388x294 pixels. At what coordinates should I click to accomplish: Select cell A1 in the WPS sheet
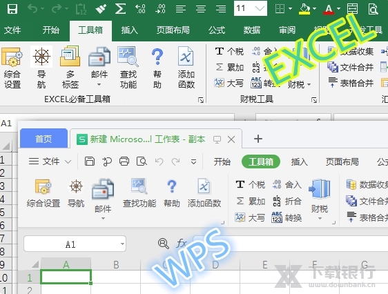pyautogui.click(x=66, y=277)
